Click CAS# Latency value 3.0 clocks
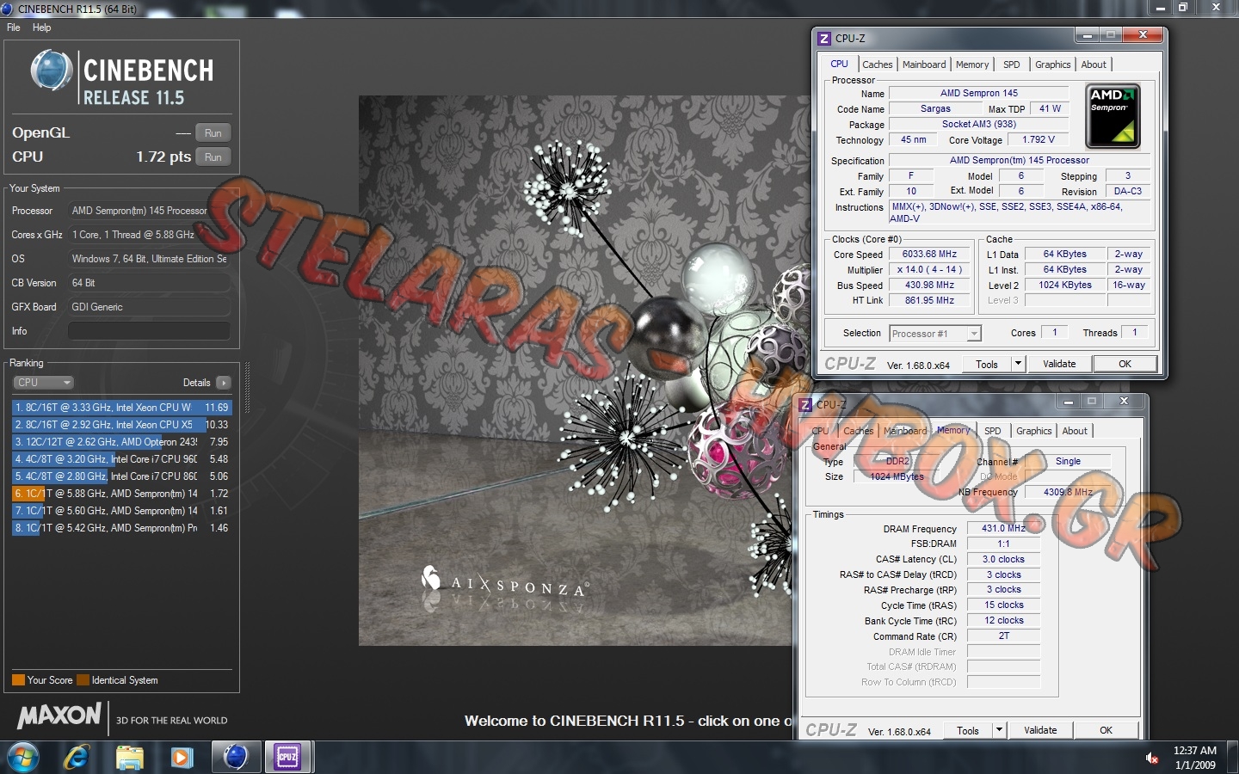The width and height of the screenshot is (1239, 774). point(1003,560)
